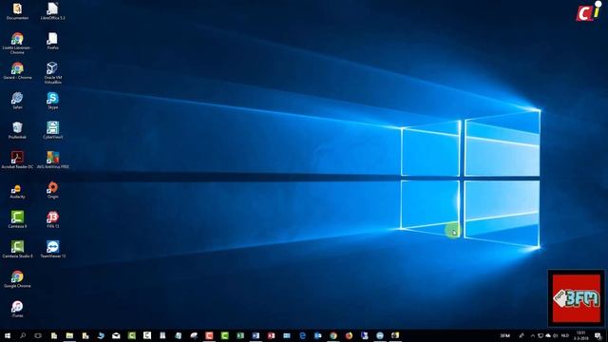
Task: Select the Firefox desktop shortcut
Action: click(53, 41)
